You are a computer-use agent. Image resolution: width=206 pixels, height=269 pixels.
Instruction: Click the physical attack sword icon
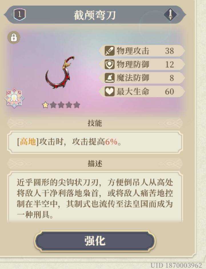[109, 51]
